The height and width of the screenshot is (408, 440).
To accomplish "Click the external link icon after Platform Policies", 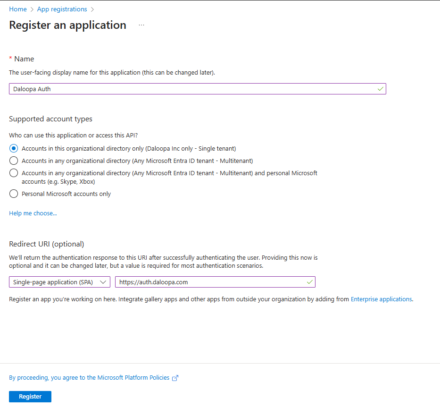I will click(x=175, y=378).
